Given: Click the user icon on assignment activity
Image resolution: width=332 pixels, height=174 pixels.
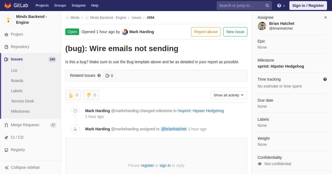Looking at the screenshot, I should (x=75, y=129).
